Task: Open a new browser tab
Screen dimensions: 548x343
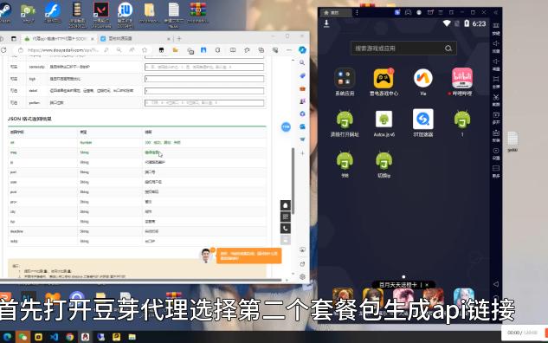Action: tap(179, 38)
